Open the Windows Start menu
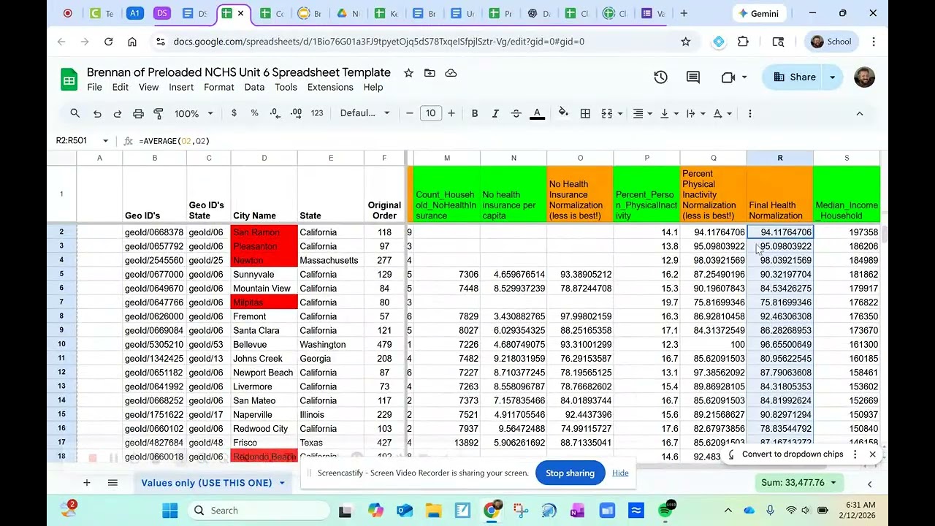Screen dimensions: 935x526 tap(169, 510)
